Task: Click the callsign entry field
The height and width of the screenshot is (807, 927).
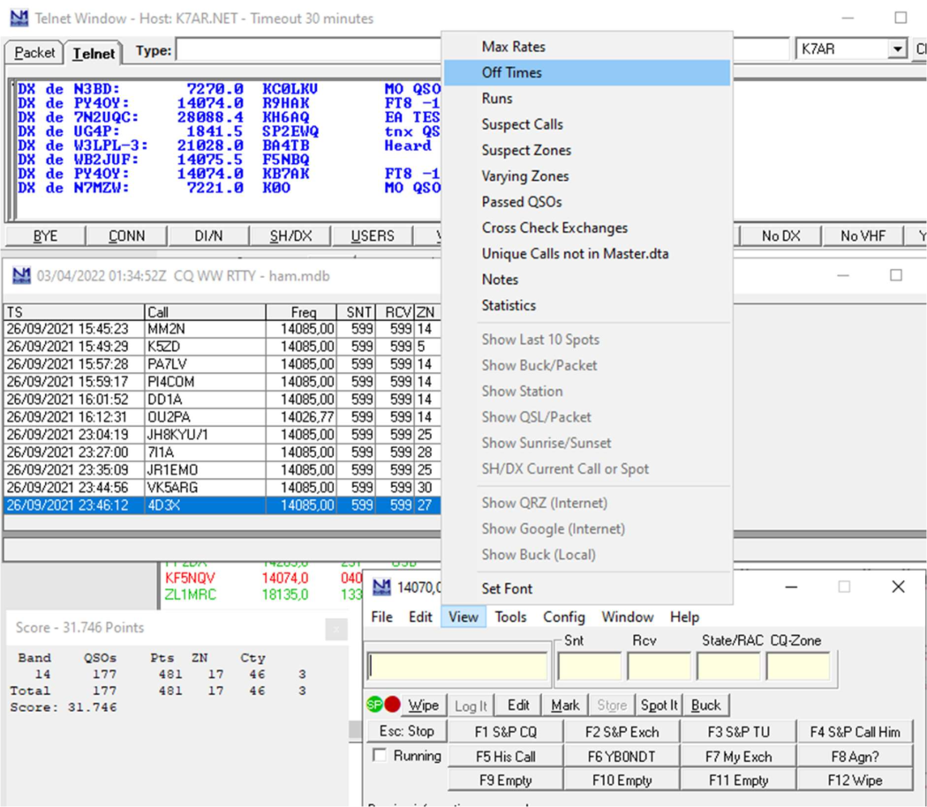Action: [x=458, y=666]
